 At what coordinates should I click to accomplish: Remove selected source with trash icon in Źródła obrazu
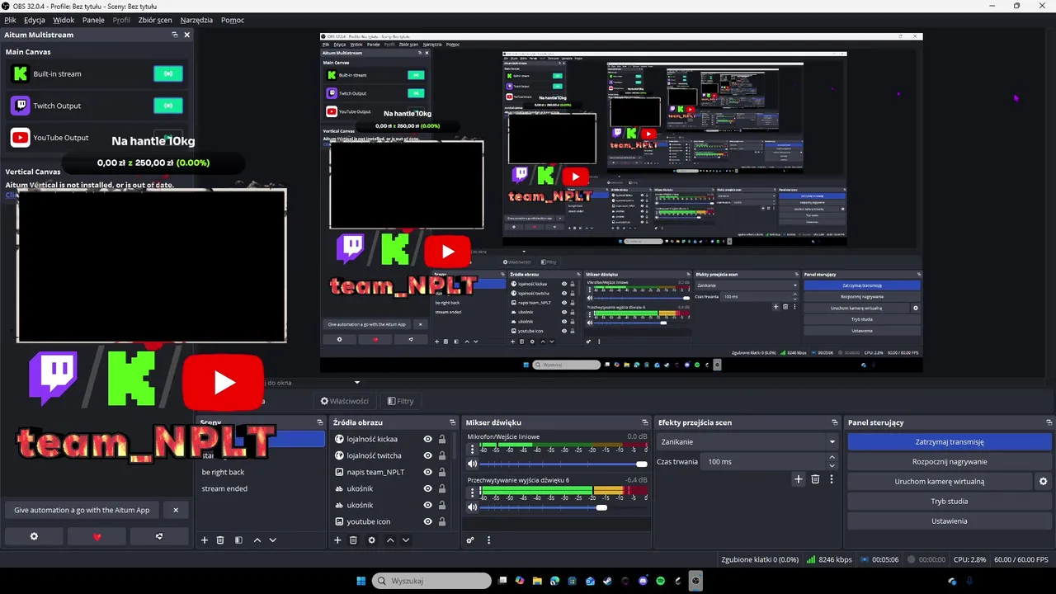(353, 540)
